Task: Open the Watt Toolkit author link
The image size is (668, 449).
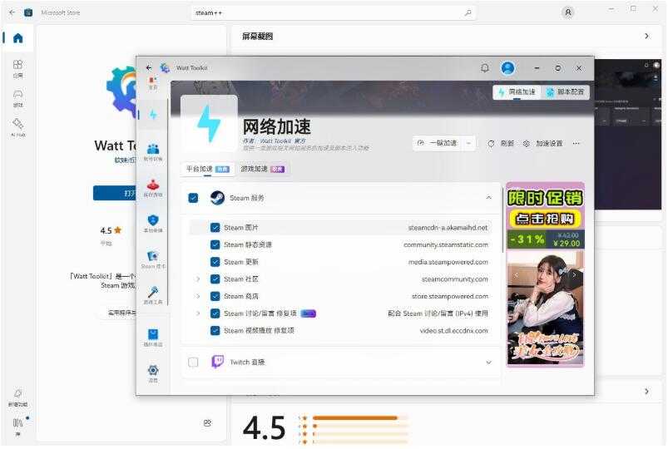Action: coord(275,141)
